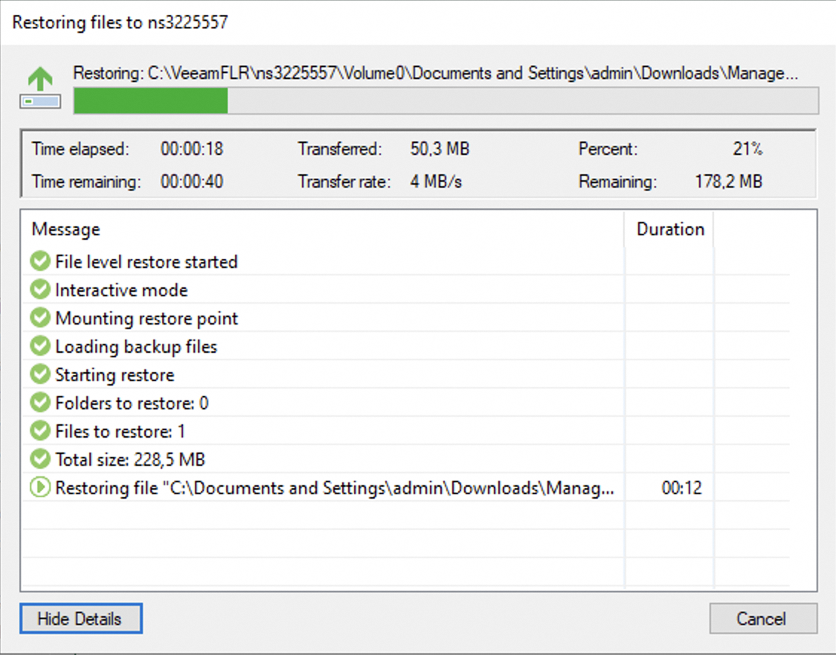Click the Folders to restore: 0 check icon
The image size is (836, 655).
pos(40,403)
